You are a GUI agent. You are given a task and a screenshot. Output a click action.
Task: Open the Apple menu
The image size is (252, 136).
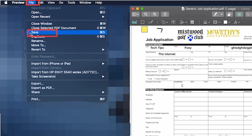tap(6, 3)
